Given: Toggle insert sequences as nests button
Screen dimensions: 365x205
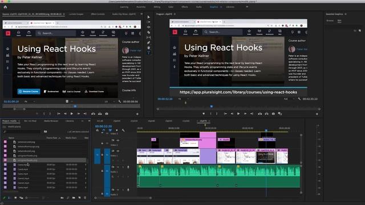Looking at the screenshot, I should click(x=98, y=130).
